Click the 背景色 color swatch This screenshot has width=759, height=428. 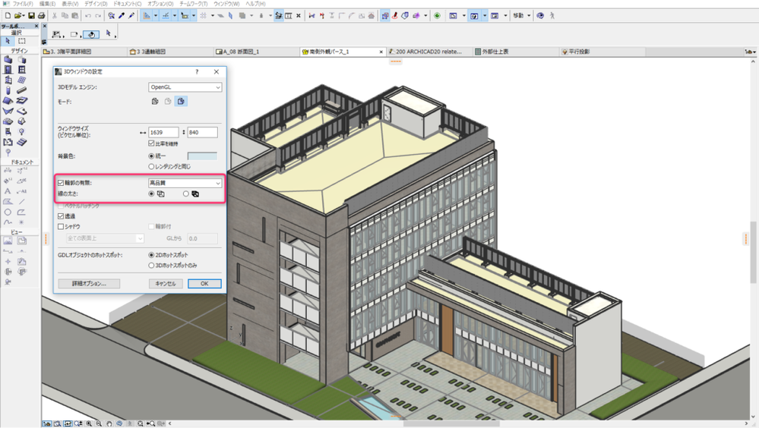tap(202, 156)
